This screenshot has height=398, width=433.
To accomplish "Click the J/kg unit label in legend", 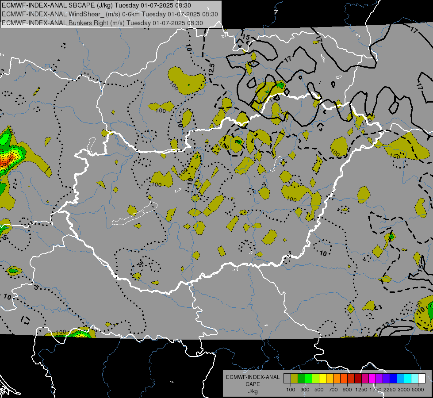I will [x=253, y=391].
